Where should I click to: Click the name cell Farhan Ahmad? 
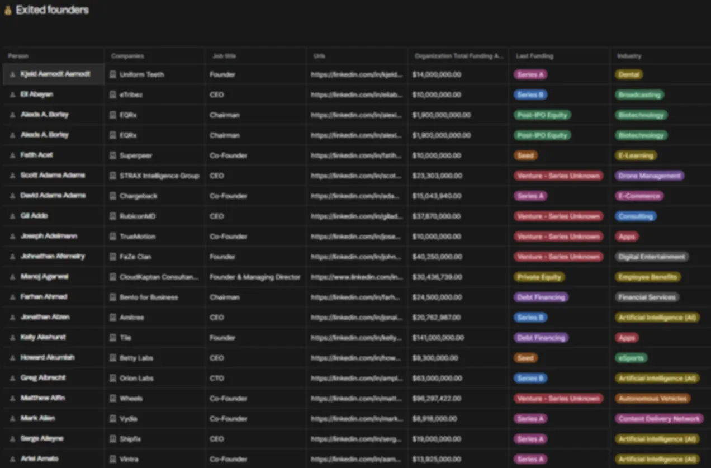(53, 297)
